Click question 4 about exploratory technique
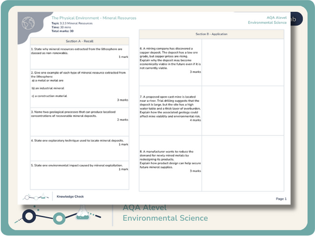 coord(77,140)
